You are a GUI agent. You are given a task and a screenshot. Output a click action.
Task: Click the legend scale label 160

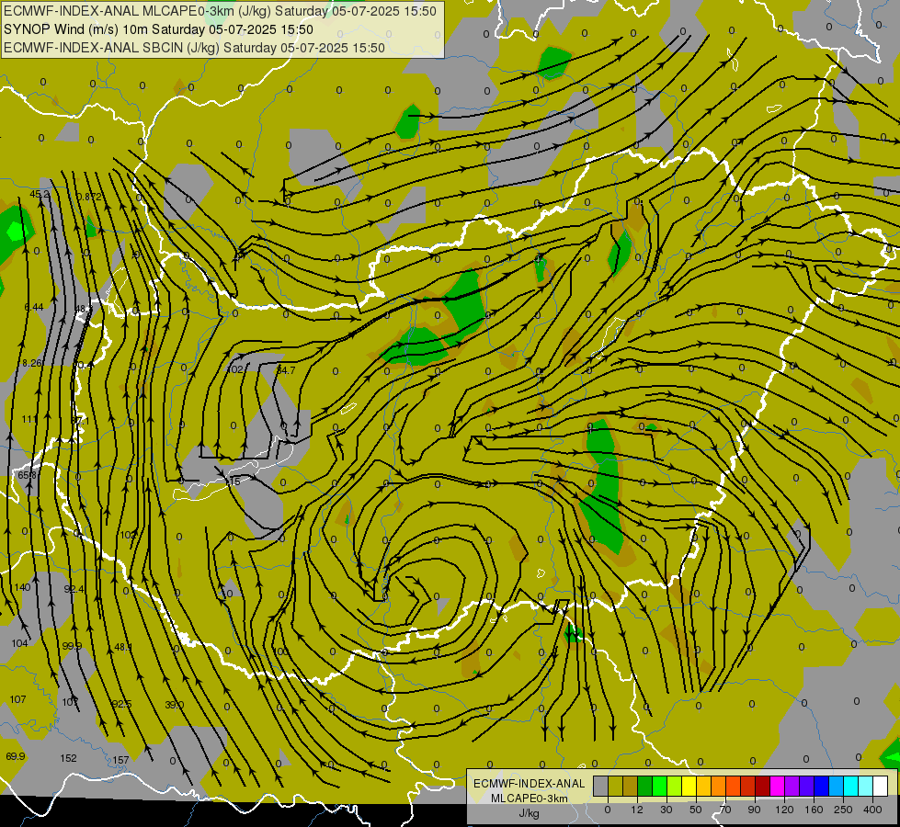point(814,810)
